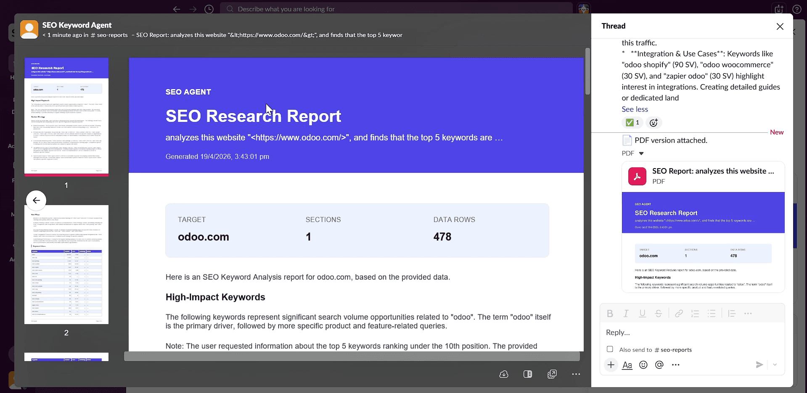Apply italic formatting in reply
Viewport: 807px width, 393px height.
[x=626, y=314]
